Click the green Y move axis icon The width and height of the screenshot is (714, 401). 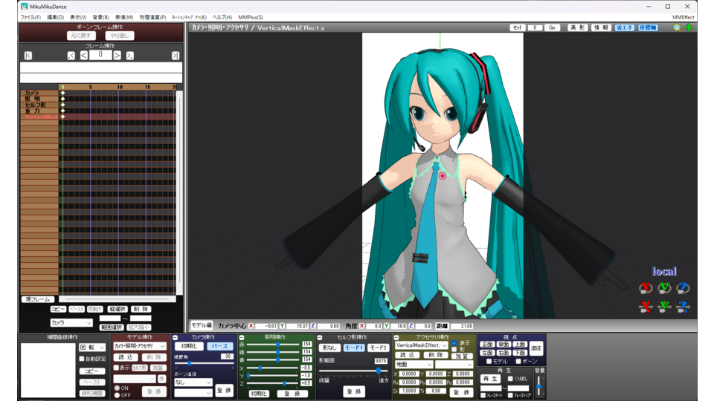tap(664, 307)
